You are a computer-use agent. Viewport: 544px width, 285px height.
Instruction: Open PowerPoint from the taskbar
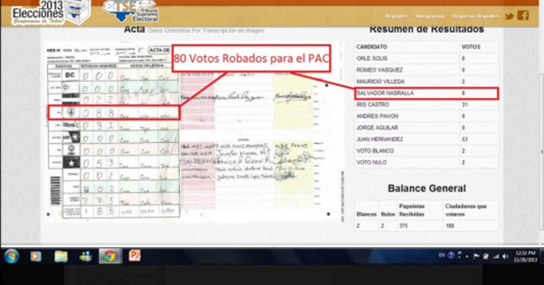click(x=135, y=256)
